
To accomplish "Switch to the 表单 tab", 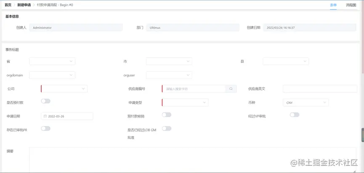I will (x=333, y=5).
